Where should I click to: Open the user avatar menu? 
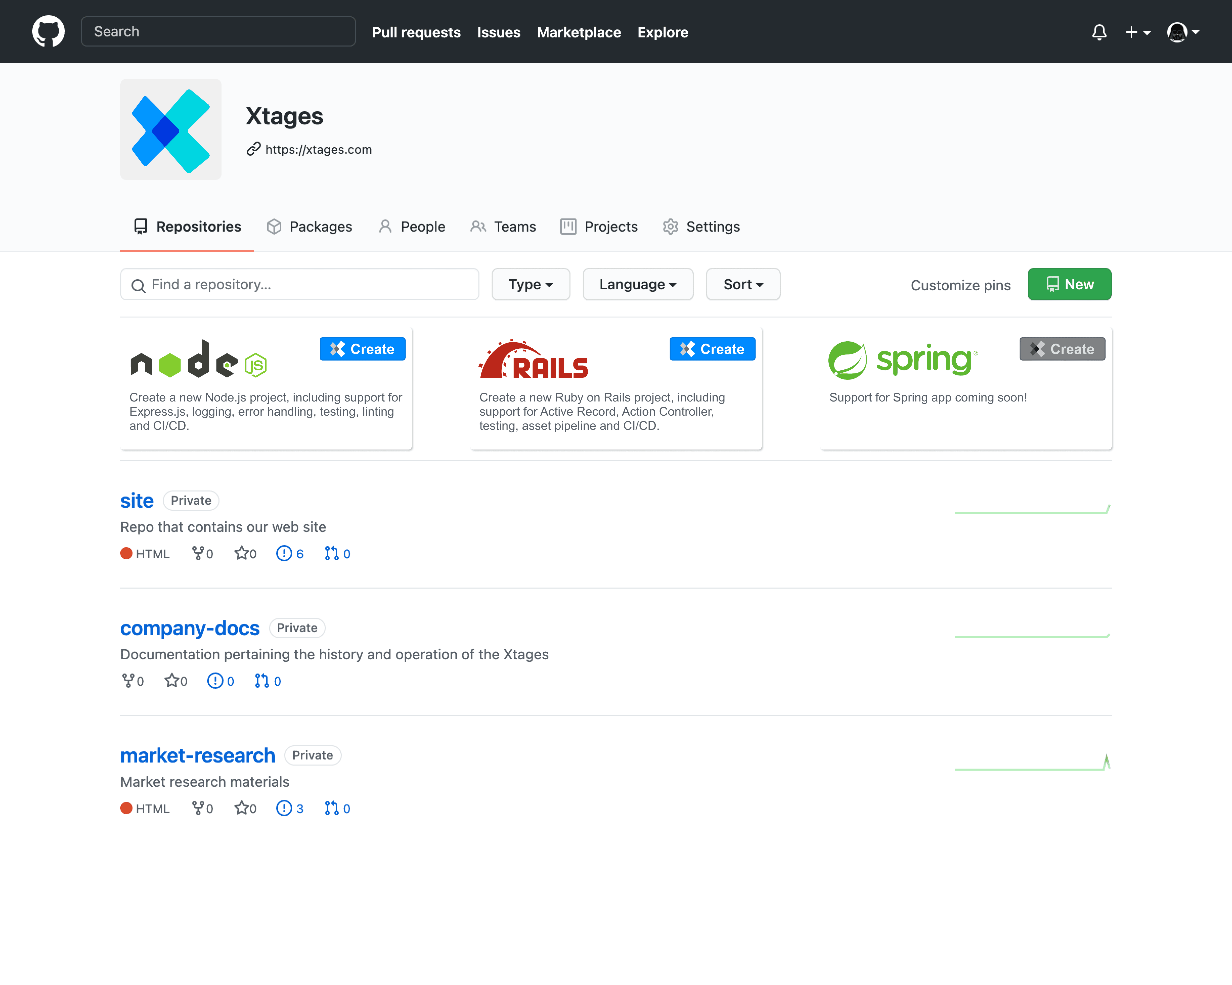tap(1183, 32)
